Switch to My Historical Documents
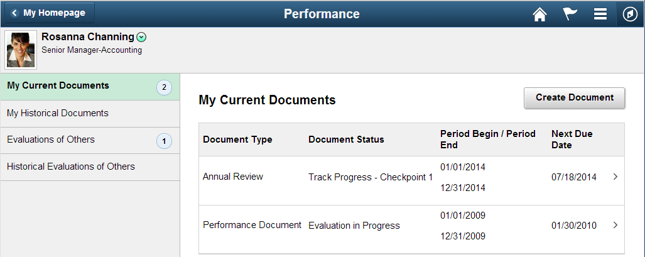 tap(90, 114)
